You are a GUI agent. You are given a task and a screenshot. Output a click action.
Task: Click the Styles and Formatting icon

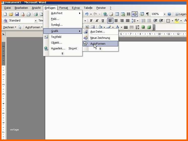coord(5,21)
